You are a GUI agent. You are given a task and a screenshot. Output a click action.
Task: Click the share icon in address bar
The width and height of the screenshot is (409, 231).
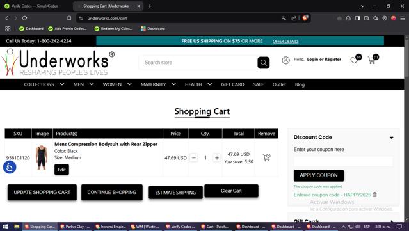click(x=294, y=19)
